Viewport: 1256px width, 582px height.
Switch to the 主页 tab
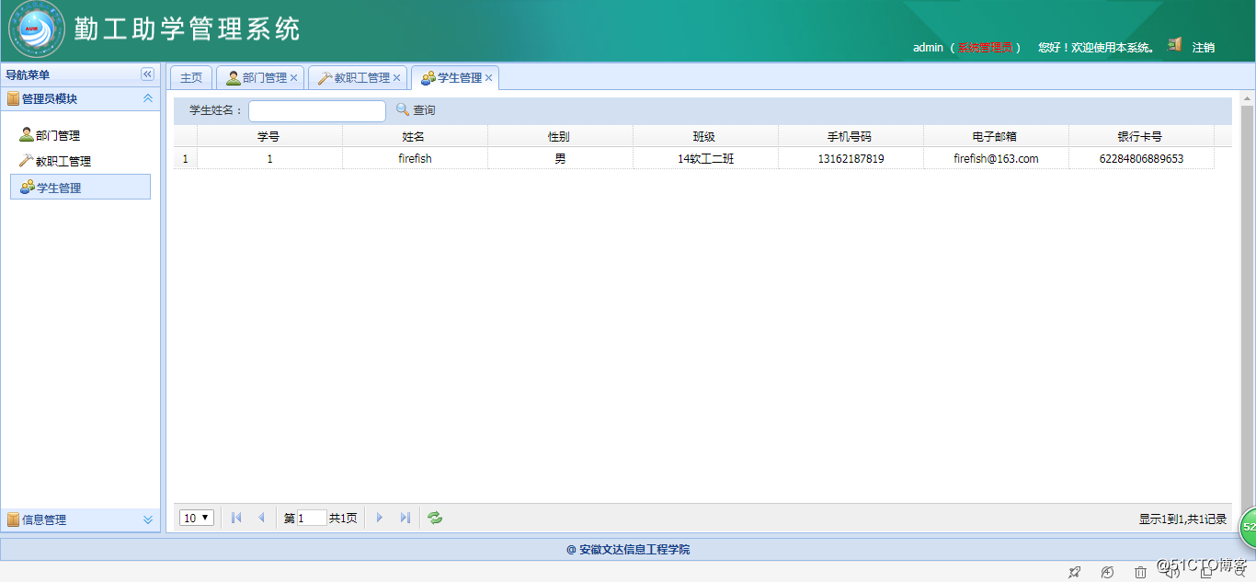pyautogui.click(x=191, y=78)
